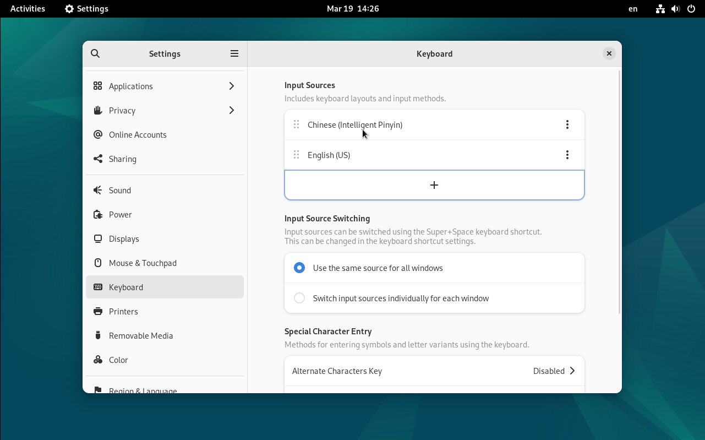This screenshot has width=705, height=440.
Task: Click the en input source indicator
Action: coord(633,9)
